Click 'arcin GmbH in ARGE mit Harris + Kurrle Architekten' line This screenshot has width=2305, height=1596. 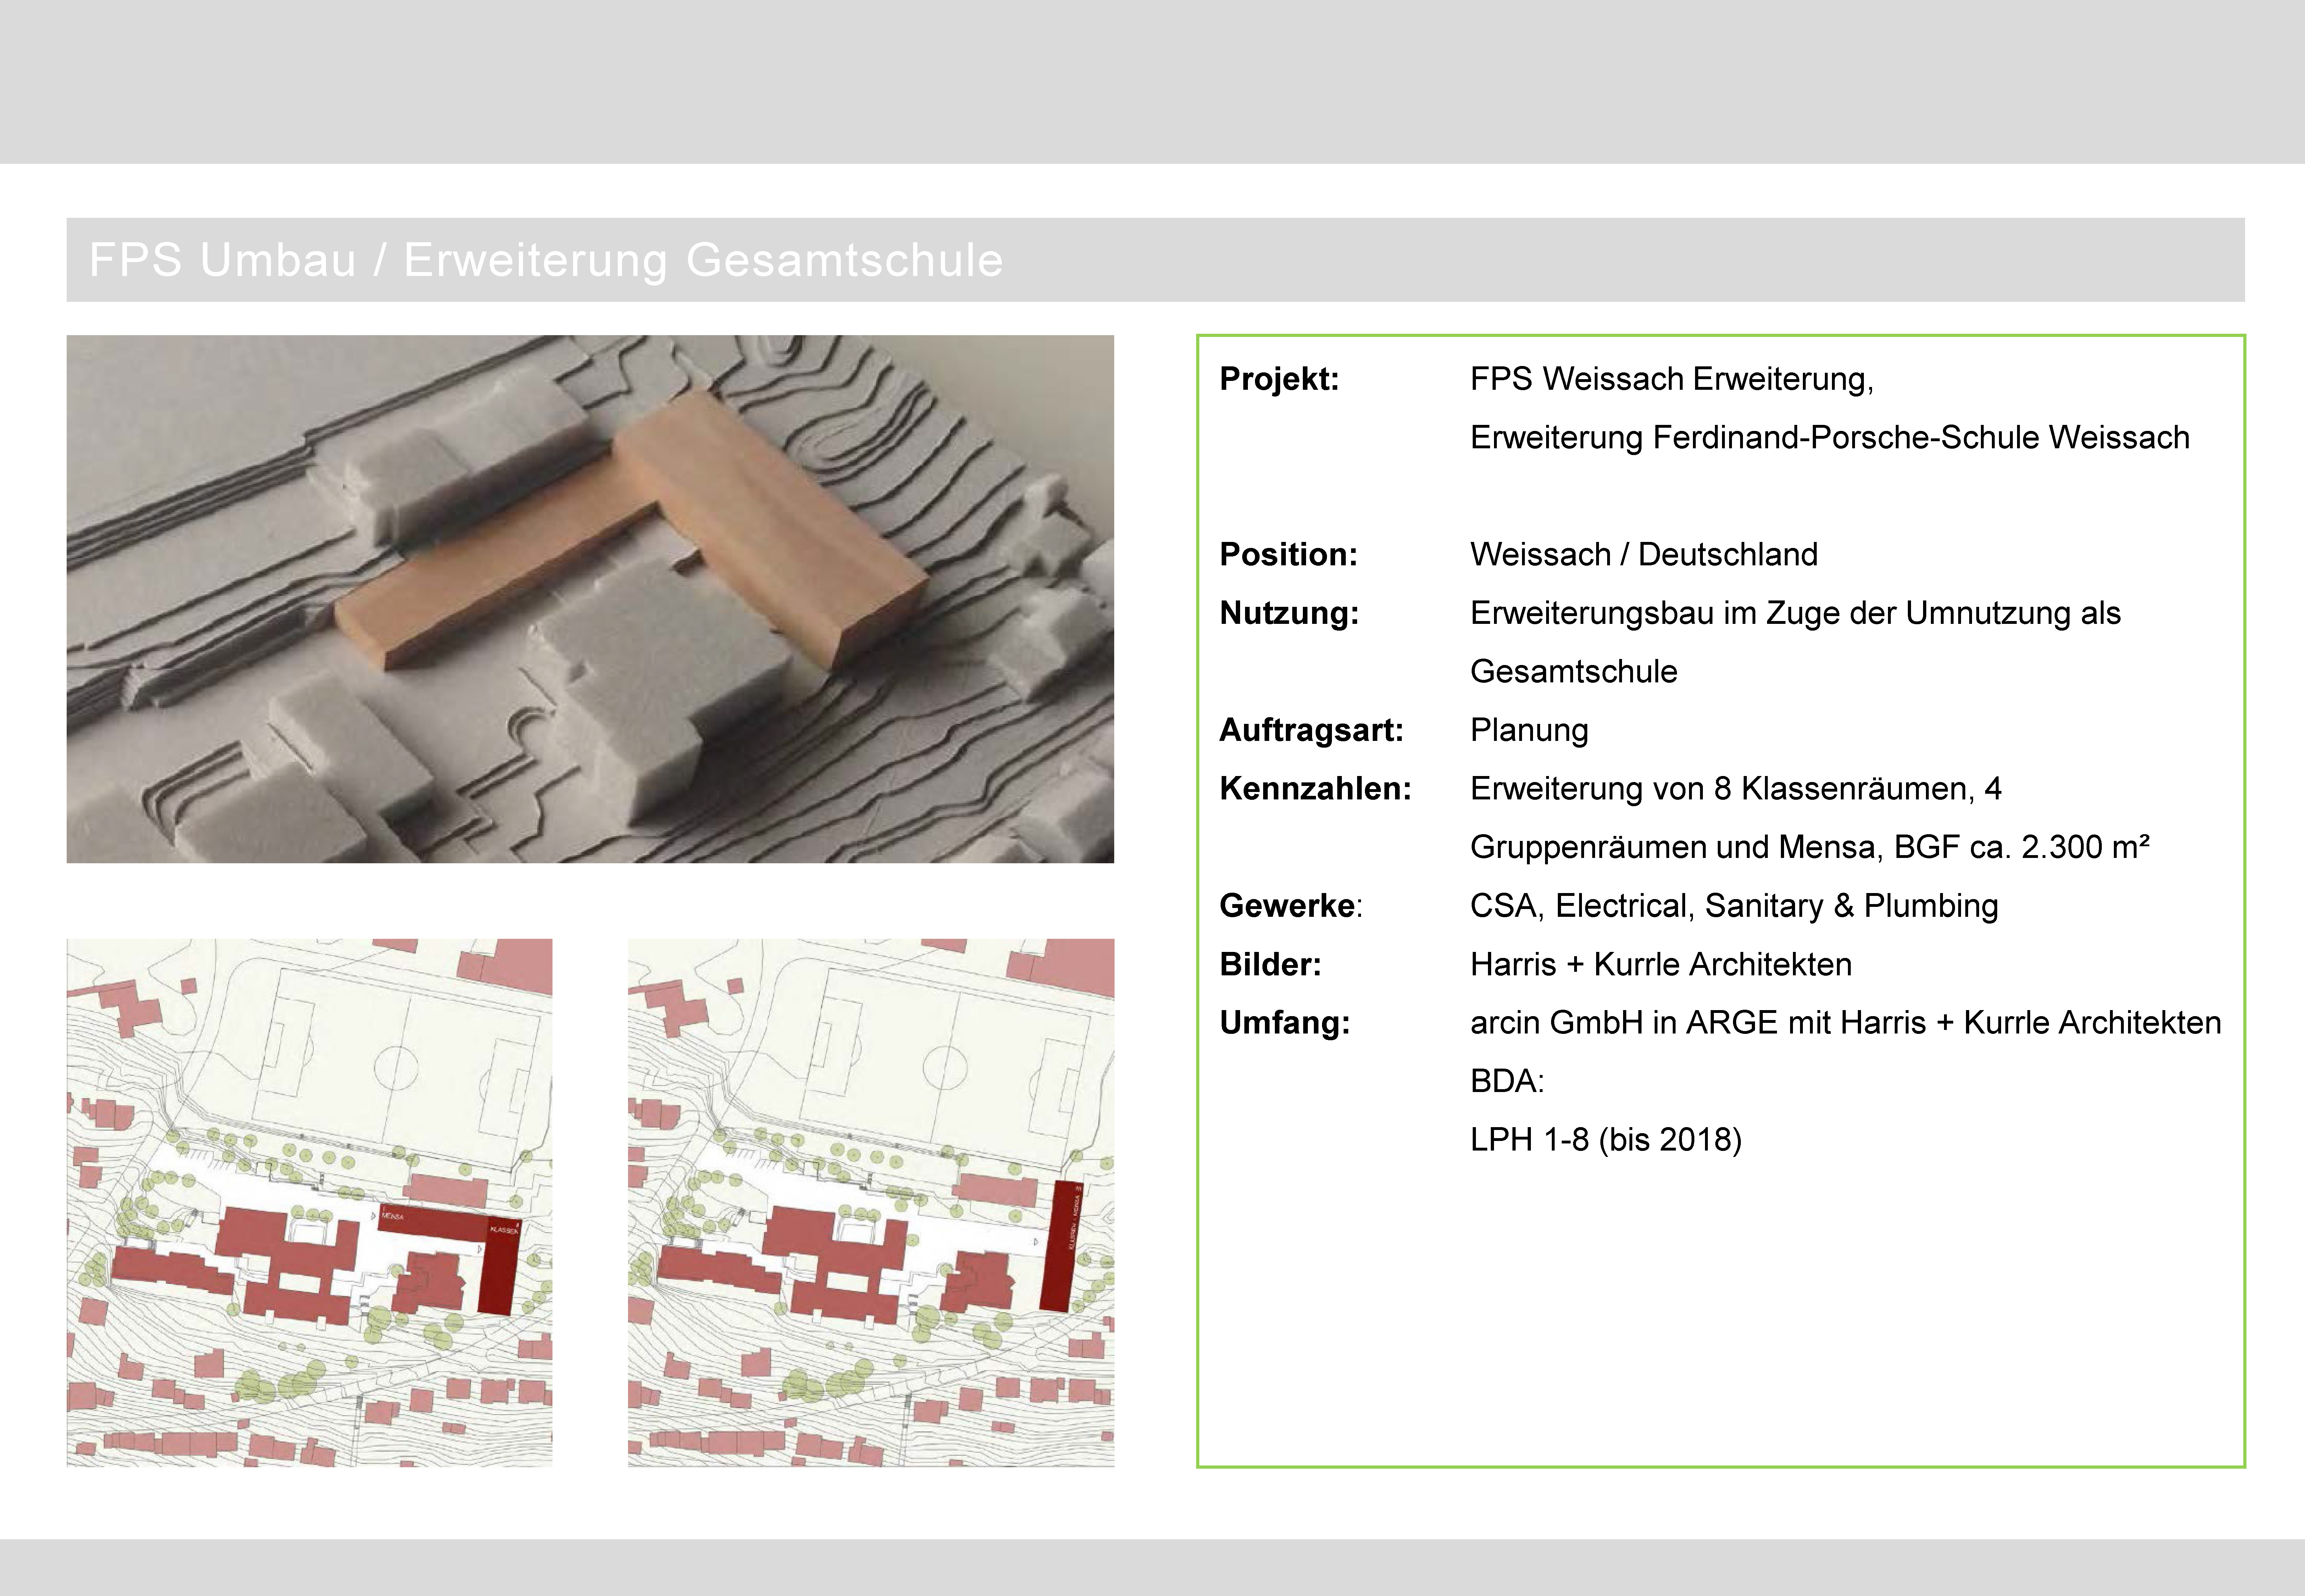click(x=1845, y=1023)
